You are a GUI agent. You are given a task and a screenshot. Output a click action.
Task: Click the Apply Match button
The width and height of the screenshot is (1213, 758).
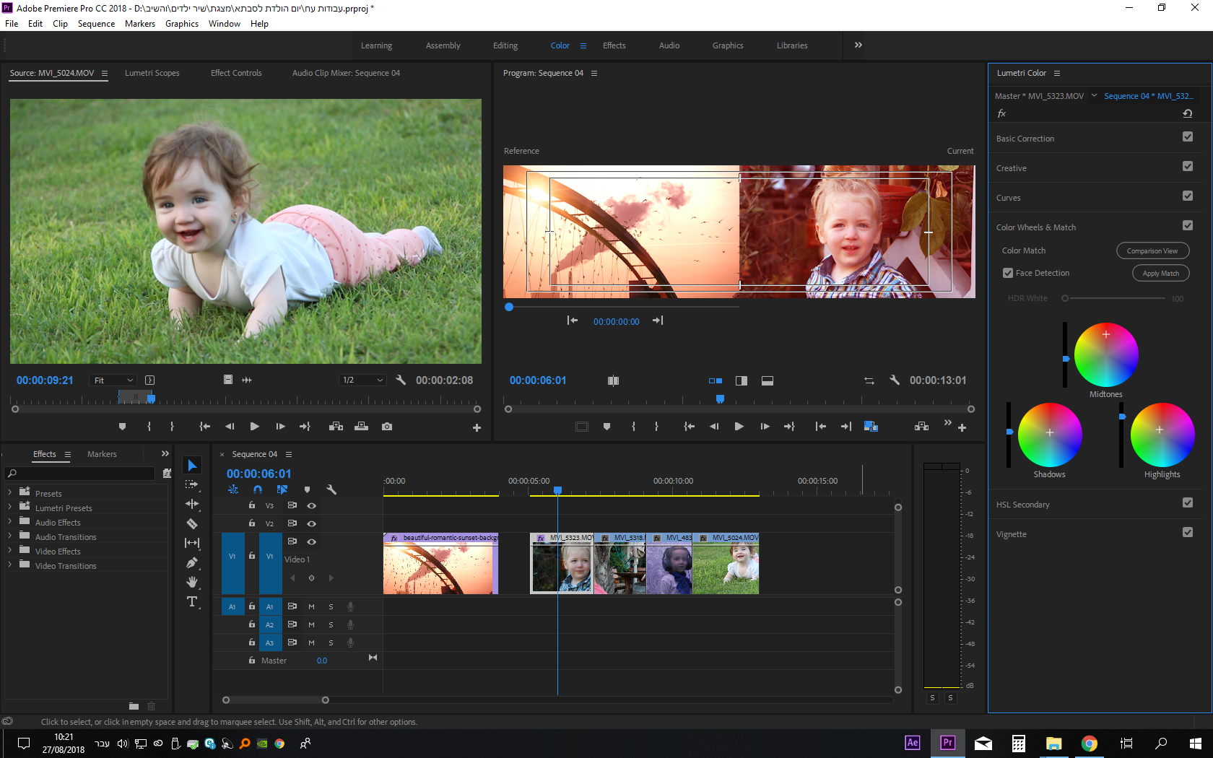tap(1160, 274)
